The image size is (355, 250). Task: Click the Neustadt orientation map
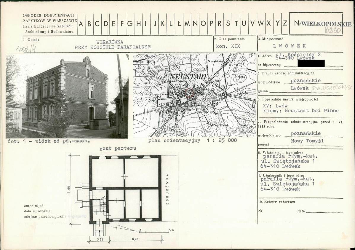[195, 95]
